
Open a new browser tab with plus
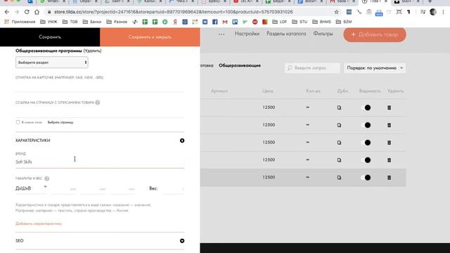pyautogui.click(x=430, y=1)
